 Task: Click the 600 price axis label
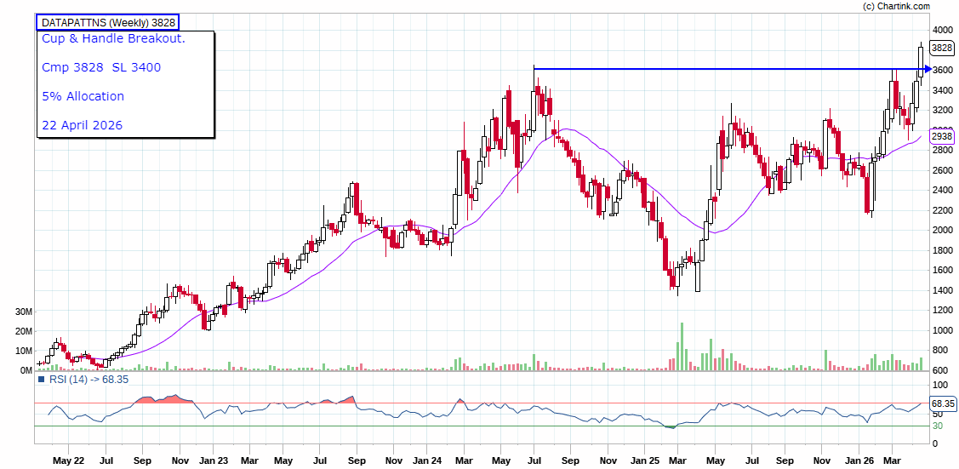939,370
